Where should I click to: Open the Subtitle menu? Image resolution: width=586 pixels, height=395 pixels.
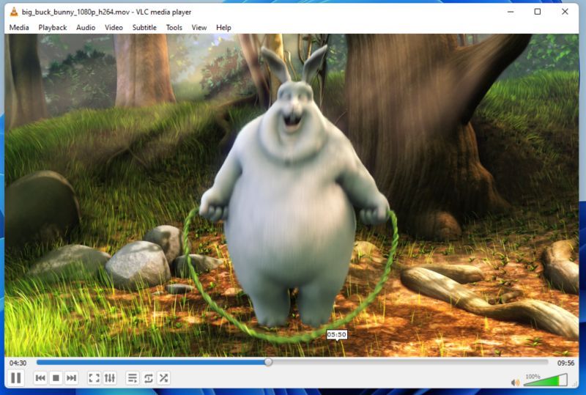(144, 27)
